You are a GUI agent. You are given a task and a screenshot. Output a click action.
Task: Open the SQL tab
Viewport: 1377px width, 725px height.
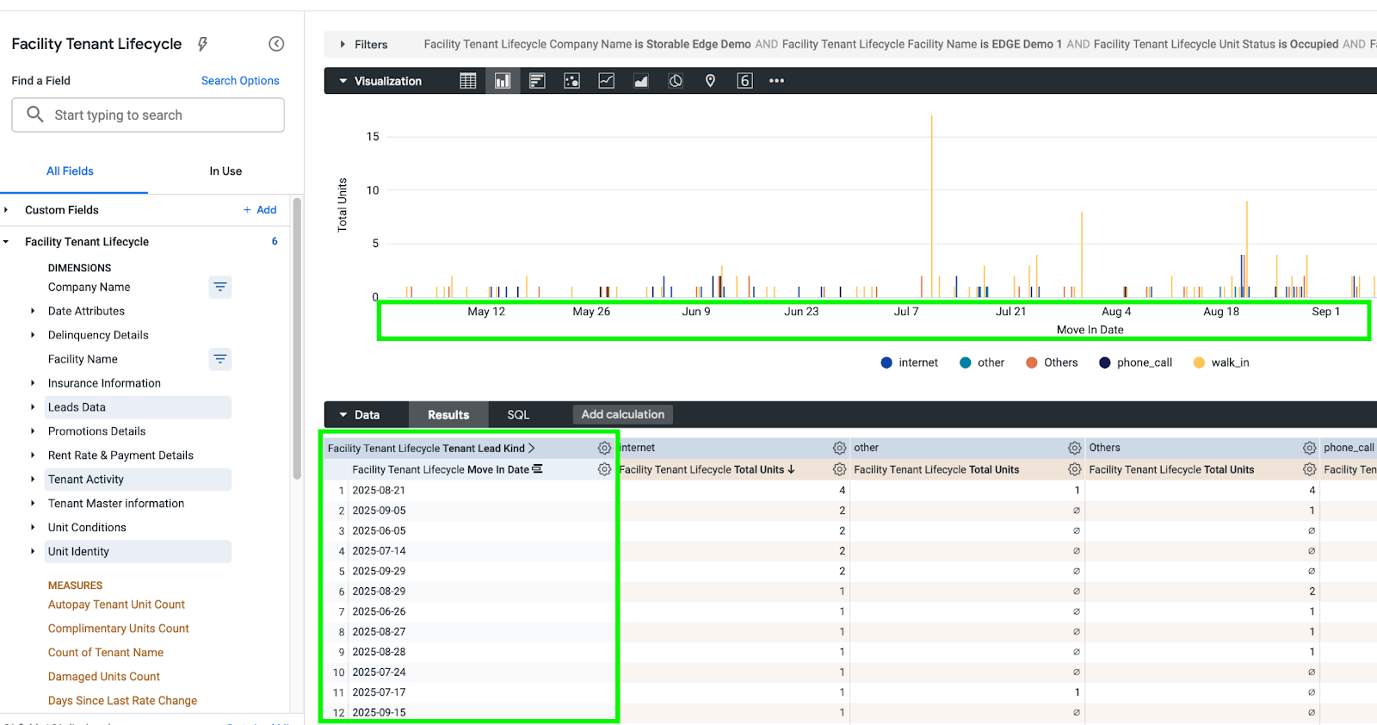[518, 415]
